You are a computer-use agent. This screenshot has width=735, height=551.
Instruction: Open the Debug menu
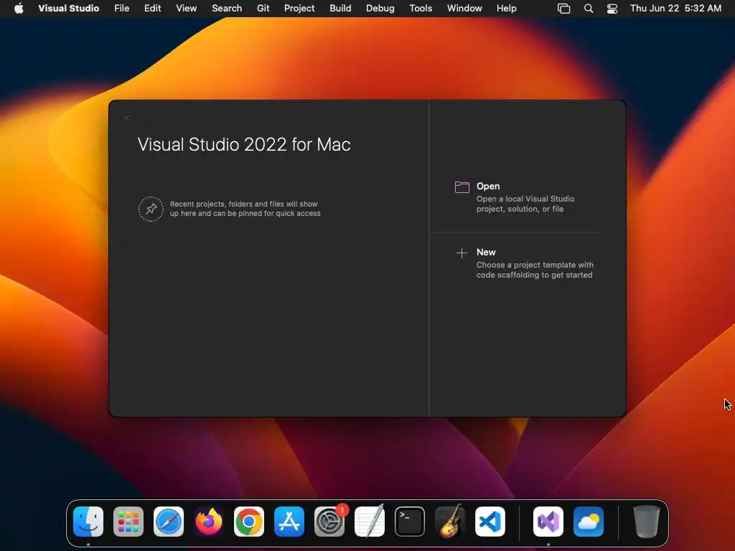tap(380, 8)
